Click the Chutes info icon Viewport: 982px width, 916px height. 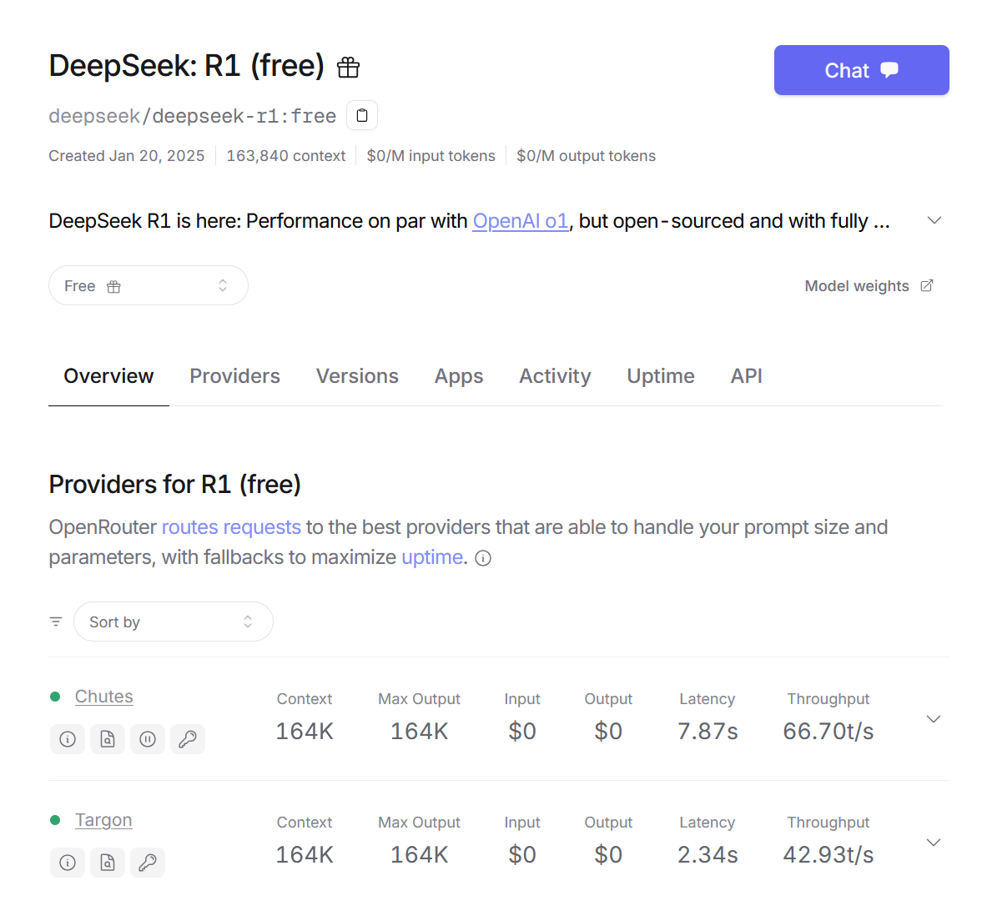[x=68, y=739]
